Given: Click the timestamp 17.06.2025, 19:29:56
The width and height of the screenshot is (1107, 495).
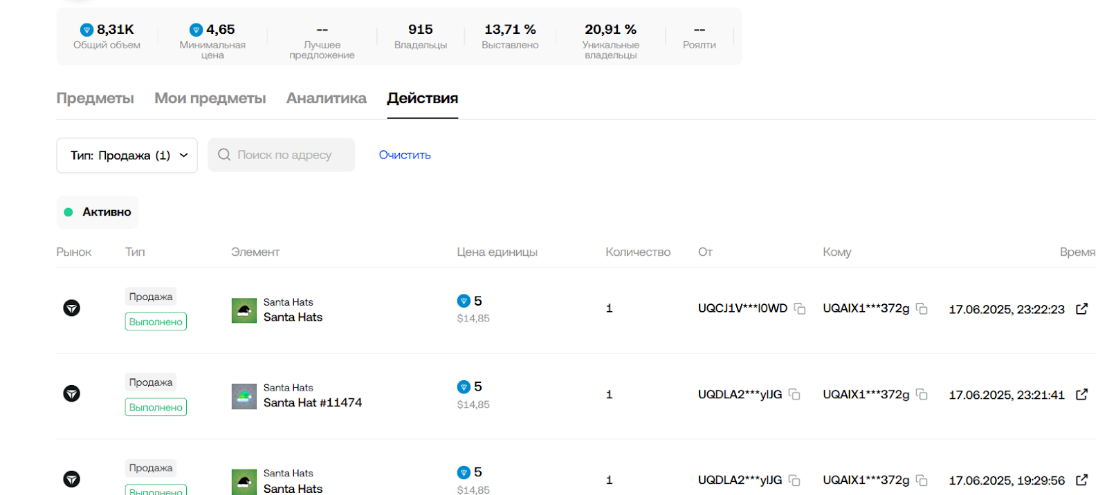Looking at the screenshot, I should [1007, 480].
